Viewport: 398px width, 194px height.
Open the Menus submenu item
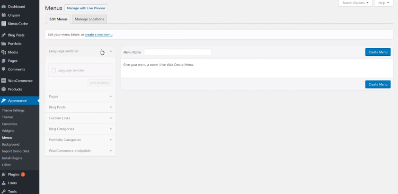click(x=7, y=138)
